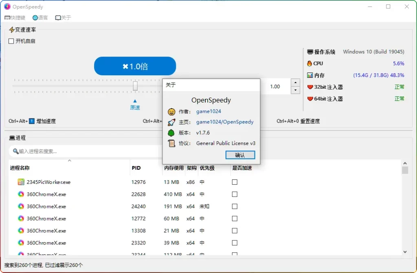
Task: Sort by 架构 column header
Action: (x=191, y=168)
